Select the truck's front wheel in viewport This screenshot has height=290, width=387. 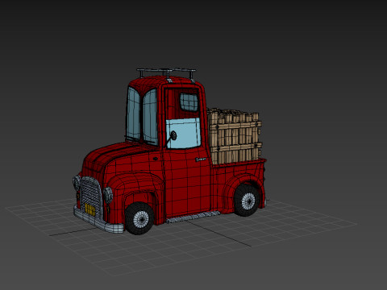click(139, 218)
